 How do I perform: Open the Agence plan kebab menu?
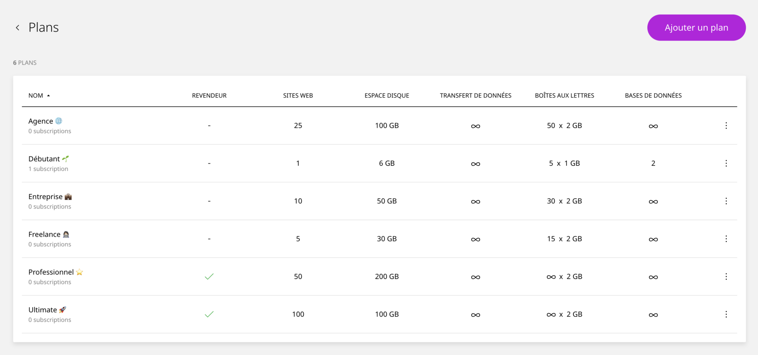tap(726, 125)
